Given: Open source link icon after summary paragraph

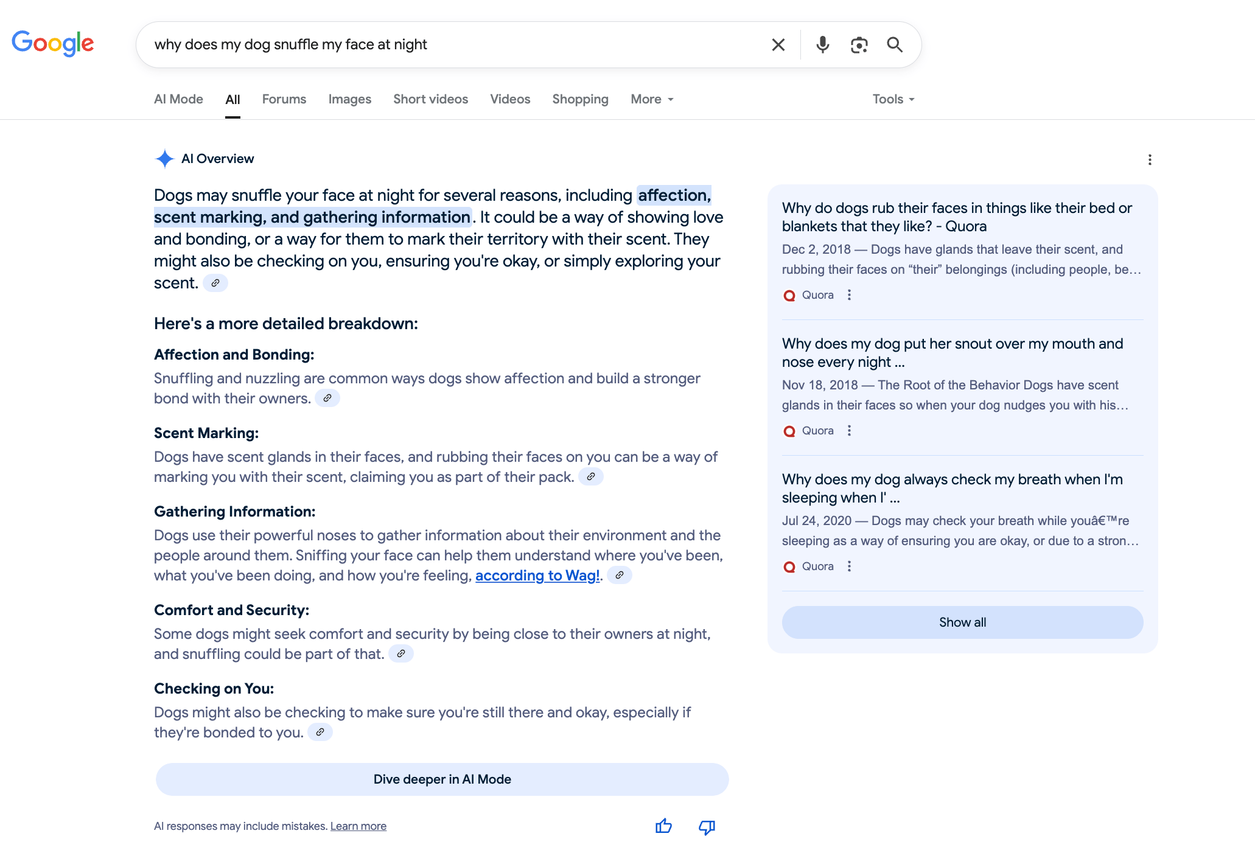Looking at the screenshot, I should click(x=215, y=283).
